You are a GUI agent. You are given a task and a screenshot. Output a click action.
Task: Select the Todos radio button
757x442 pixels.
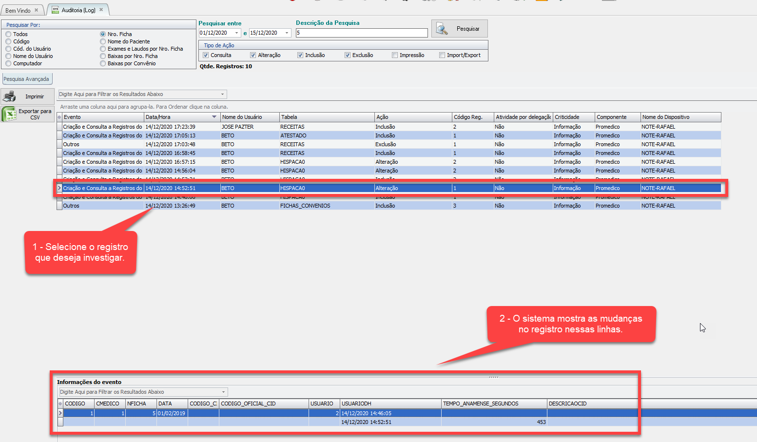pyautogui.click(x=8, y=34)
